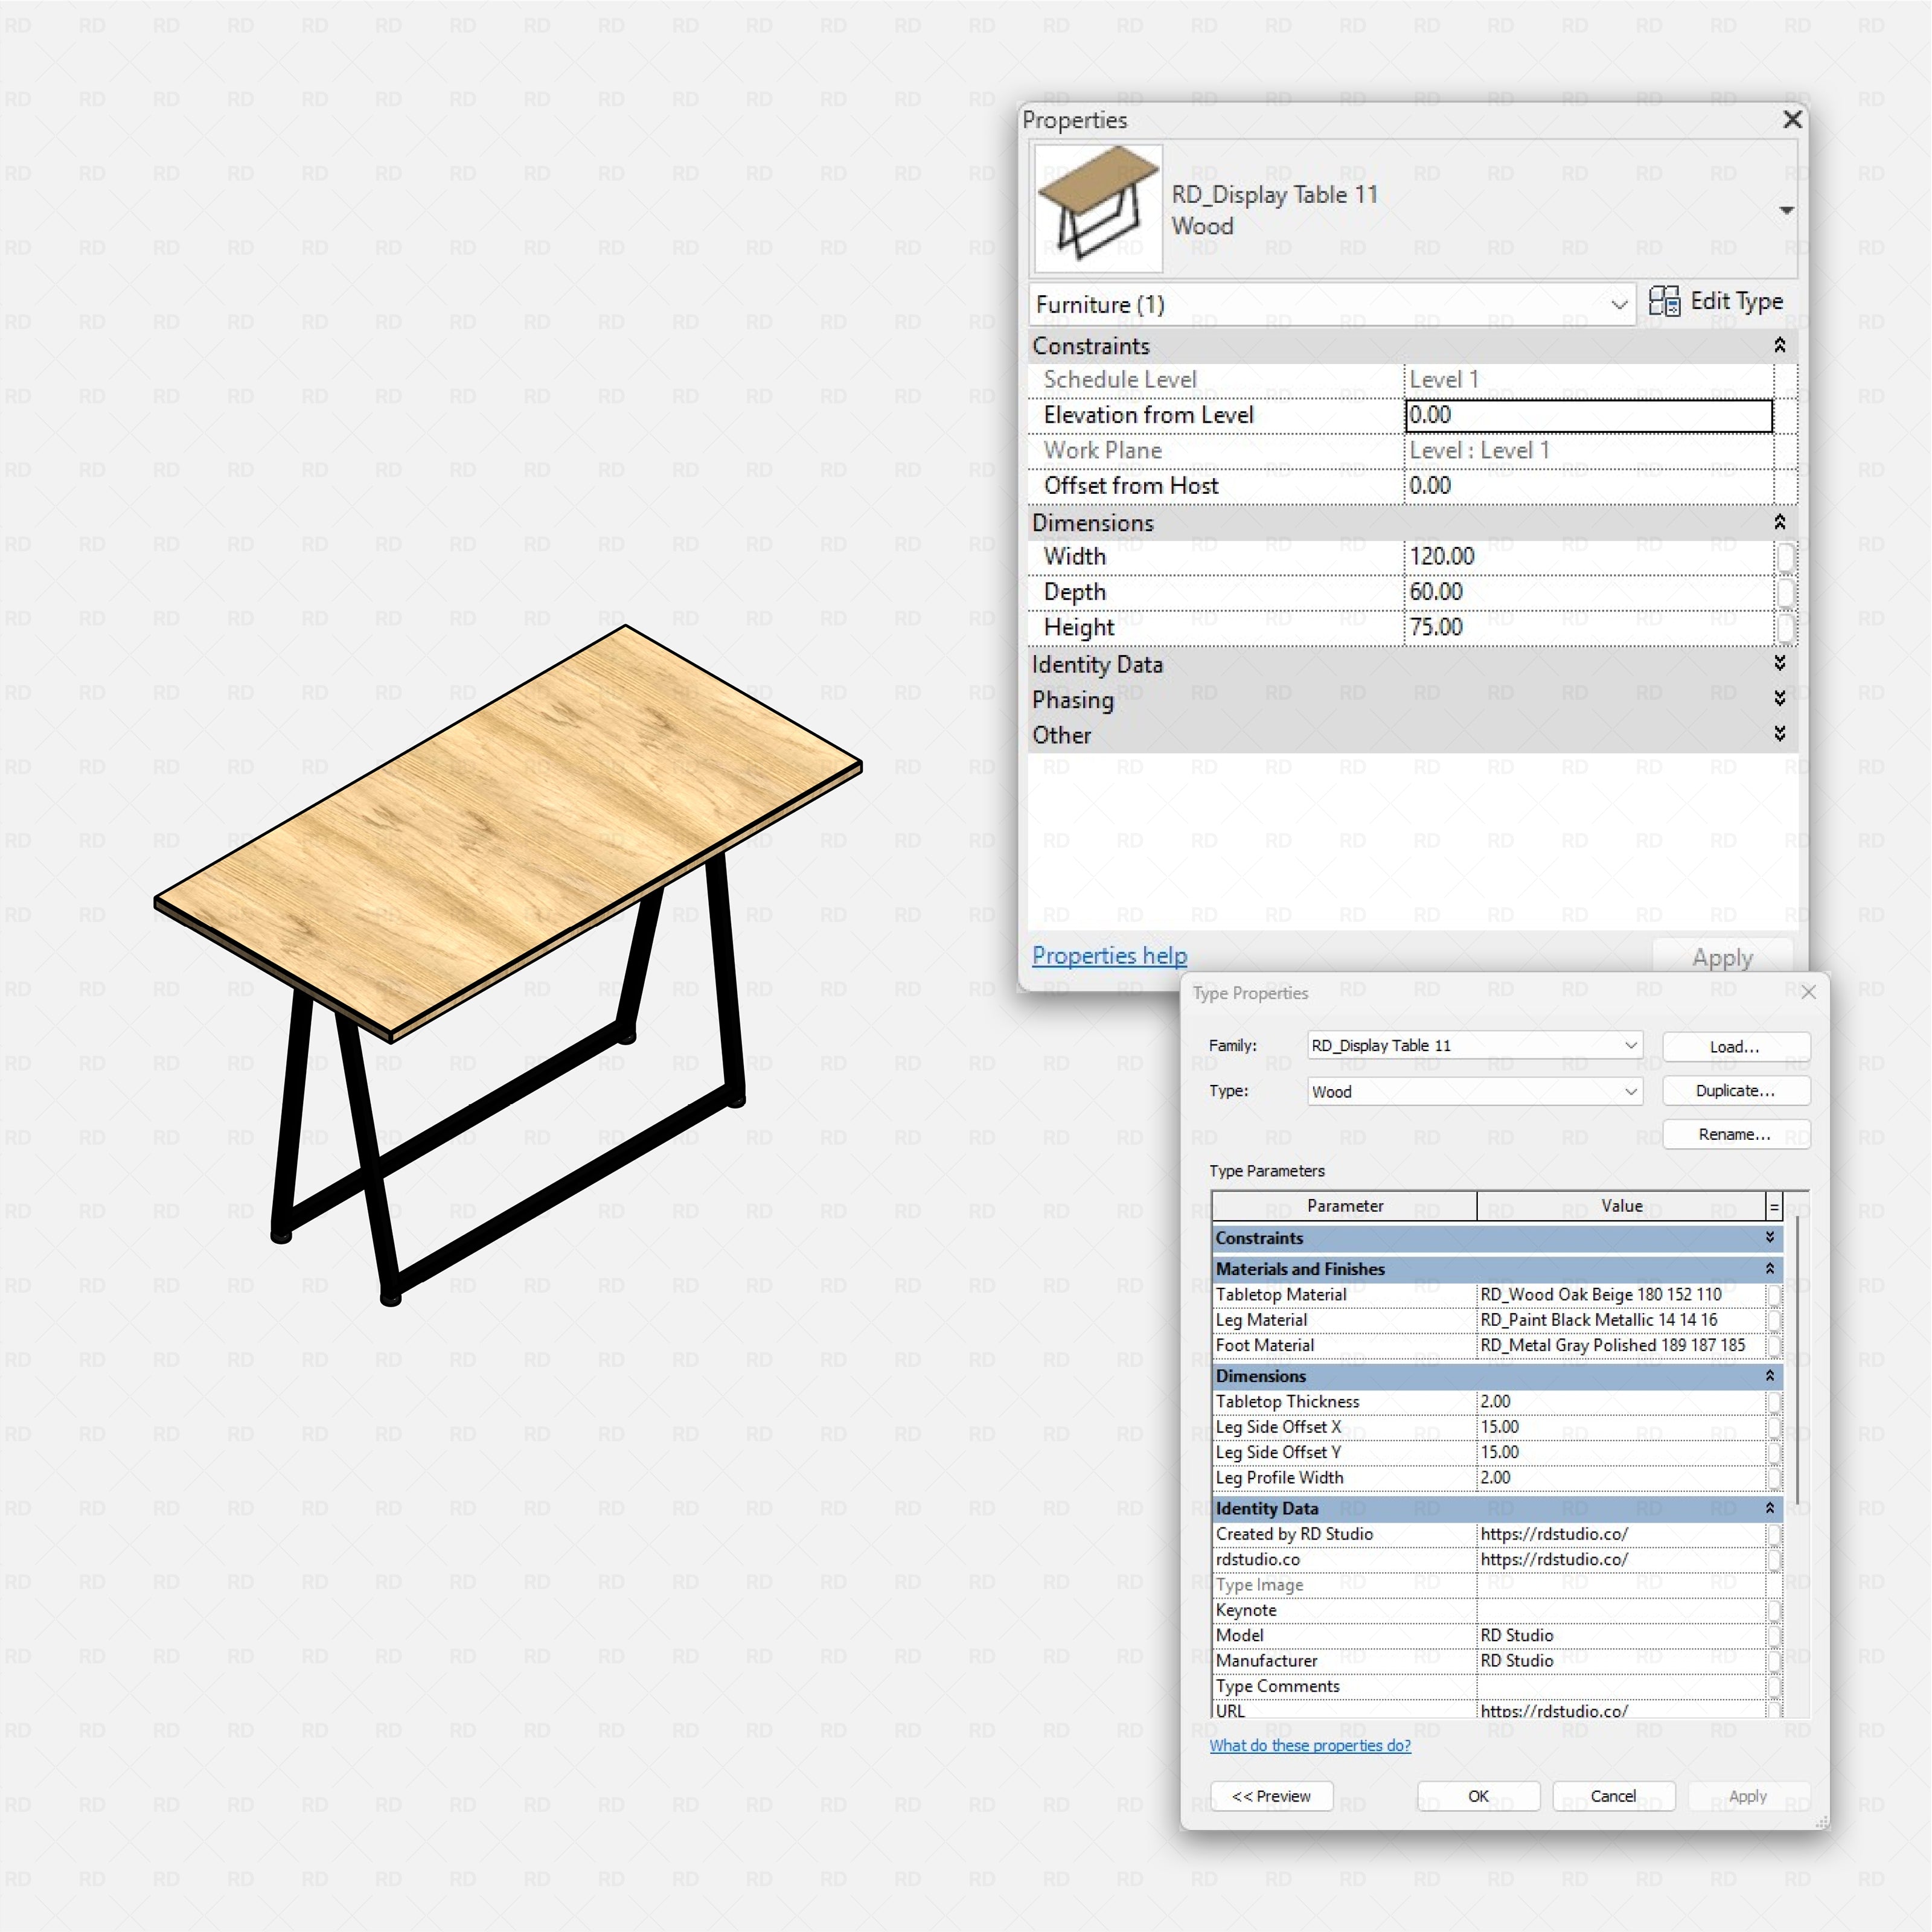Expand the Other section

1780,734
